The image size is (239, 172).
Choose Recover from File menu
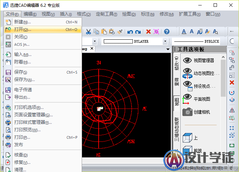click(43, 163)
